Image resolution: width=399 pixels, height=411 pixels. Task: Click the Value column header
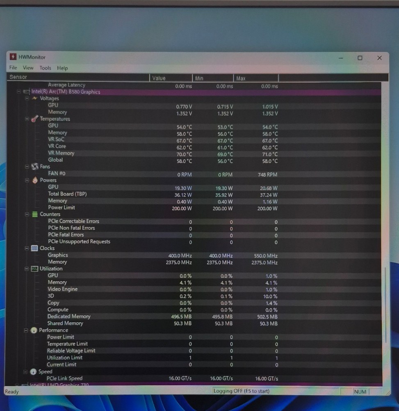pyautogui.click(x=171, y=78)
